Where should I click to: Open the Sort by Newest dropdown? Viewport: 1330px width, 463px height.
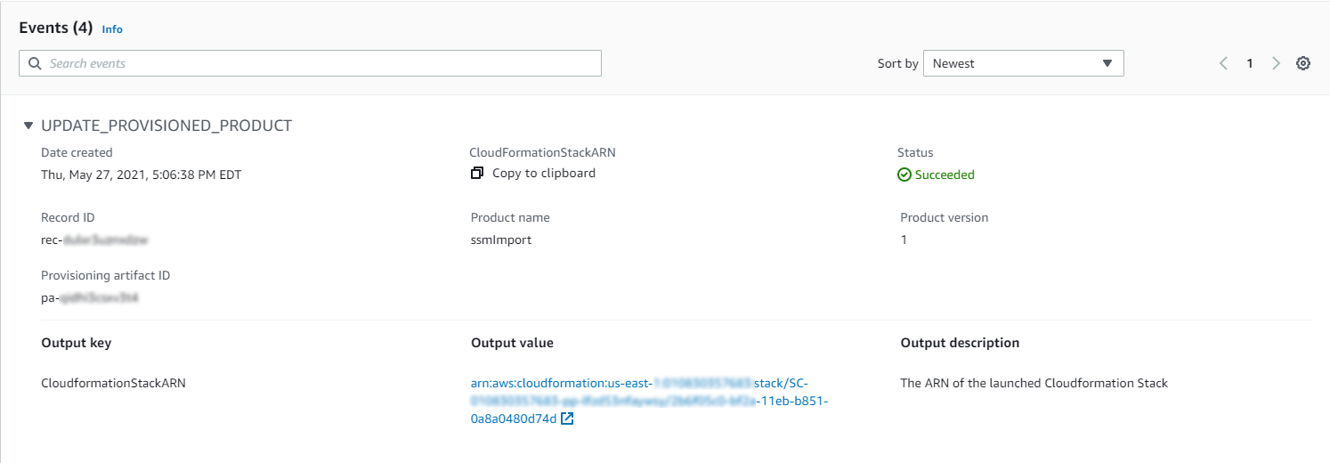[x=1023, y=63]
